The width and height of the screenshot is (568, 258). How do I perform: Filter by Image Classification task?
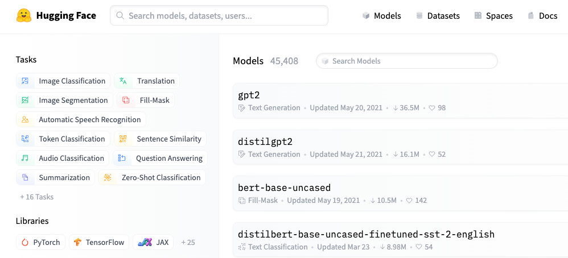click(x=63, y=81)
